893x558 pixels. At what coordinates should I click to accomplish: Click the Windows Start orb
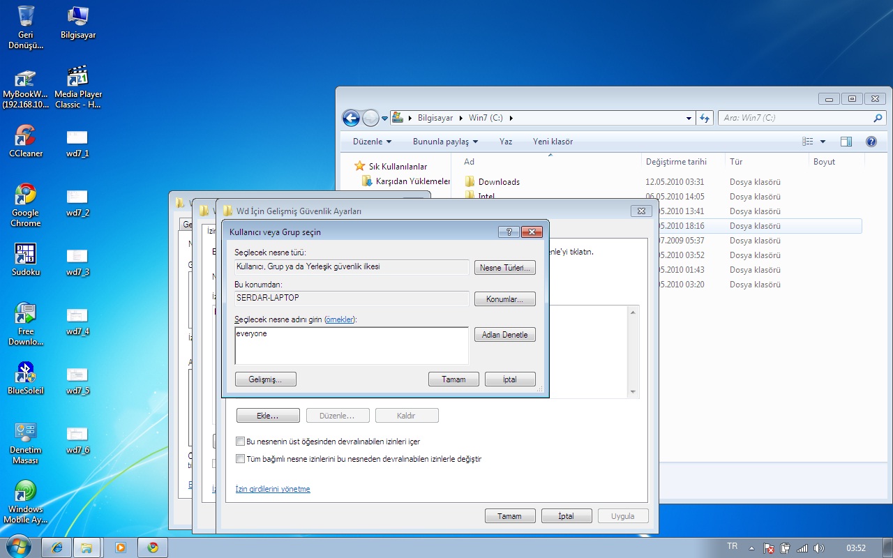click(19, 547)
